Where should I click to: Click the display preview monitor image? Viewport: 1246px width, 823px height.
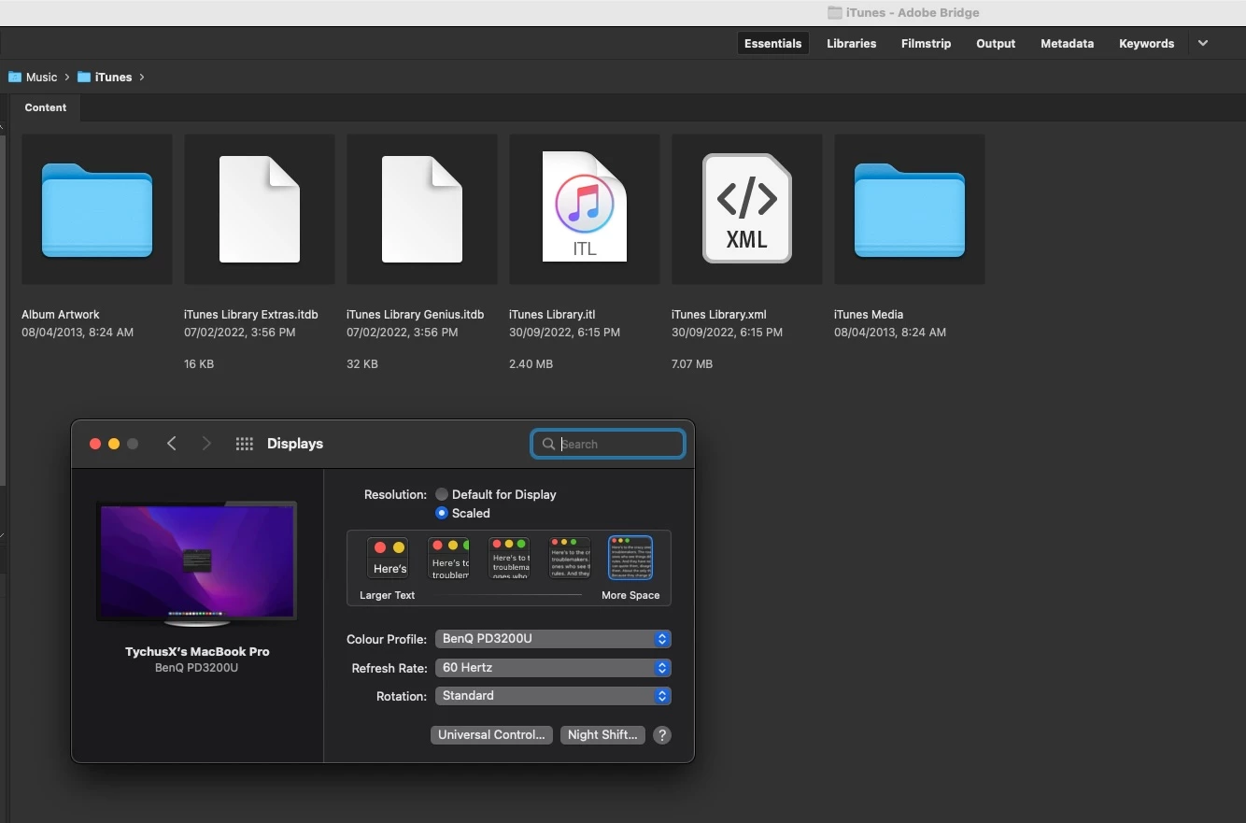tap(197, 563)
